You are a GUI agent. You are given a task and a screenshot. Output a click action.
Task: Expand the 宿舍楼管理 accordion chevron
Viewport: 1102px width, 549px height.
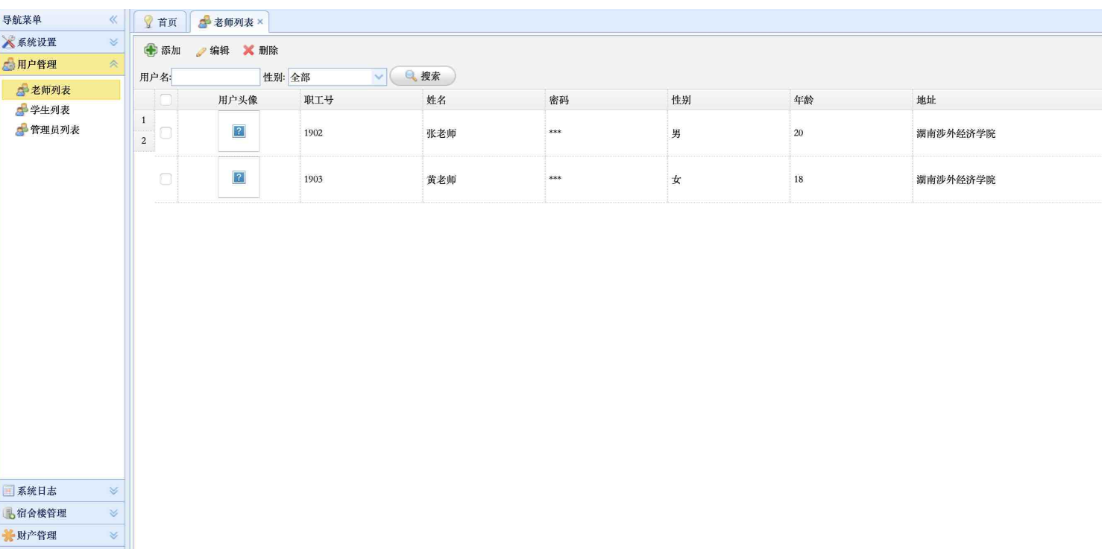point(113,512)
